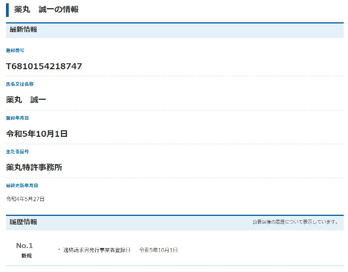Select history entry No.1
The height and width of the screenshot is (272, 348).
[x=24, y=245]
